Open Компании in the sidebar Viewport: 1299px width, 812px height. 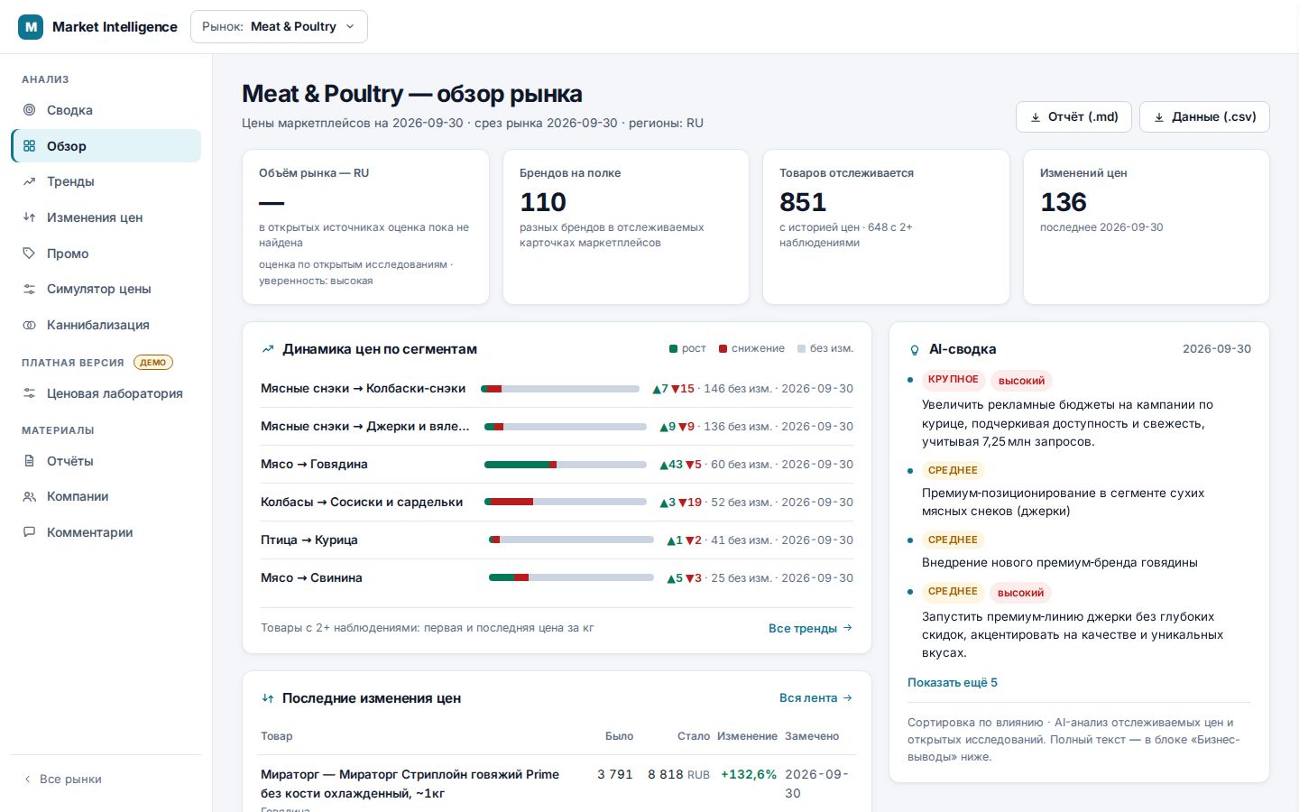click(106, 496)
